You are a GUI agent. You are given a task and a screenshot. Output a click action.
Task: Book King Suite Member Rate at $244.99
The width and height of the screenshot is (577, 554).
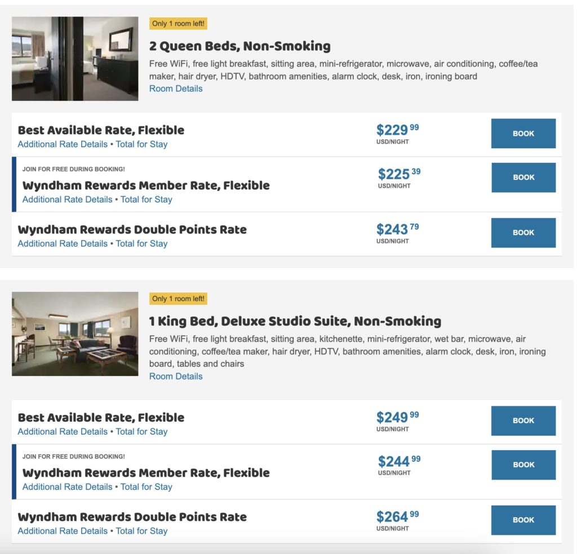pyautogui.click(x=523, y=465)
